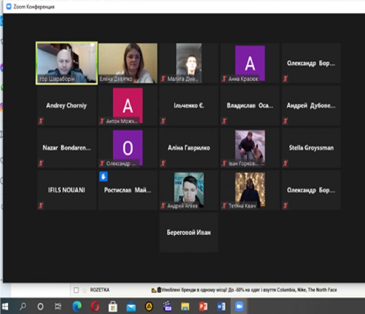The width and height of the screenshot is (365, 314).
Task: Click muted microphone icon on Ільченко Є. tile
Action: pos(163,121)
